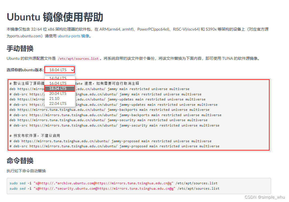The image size is (289, 202).
Task: Click the 执行如下命令自动替换 instruction text
Action: coord(27,171)
